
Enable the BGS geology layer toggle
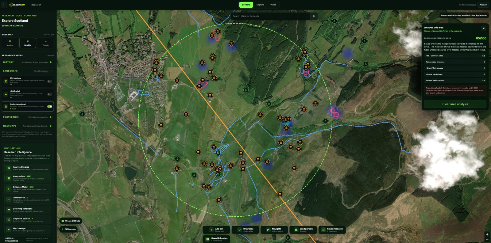pyautogui.click(x=50, y=82)
